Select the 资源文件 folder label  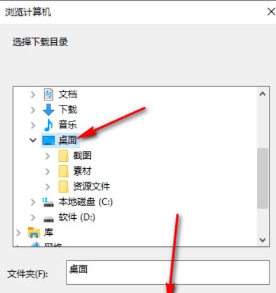tap(91, 187)
